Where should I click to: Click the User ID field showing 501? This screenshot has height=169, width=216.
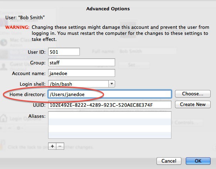point(63,52)
